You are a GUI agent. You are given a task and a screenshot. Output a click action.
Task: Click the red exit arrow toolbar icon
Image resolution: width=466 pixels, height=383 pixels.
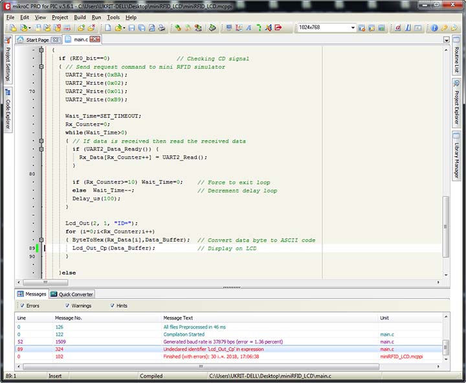click(x=278, y=29)
